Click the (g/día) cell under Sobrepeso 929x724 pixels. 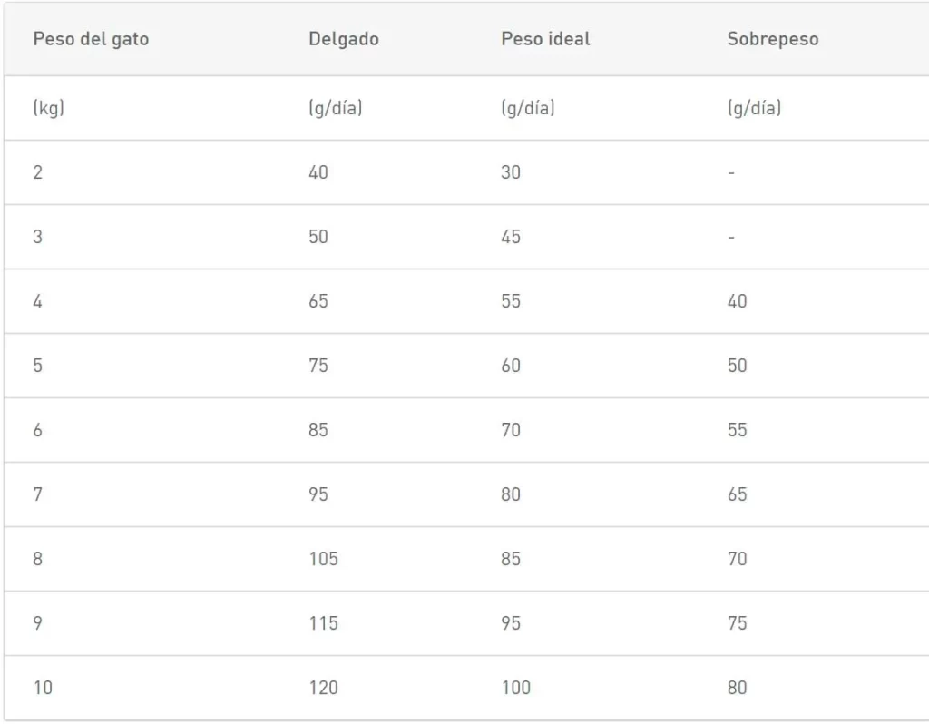754,108
